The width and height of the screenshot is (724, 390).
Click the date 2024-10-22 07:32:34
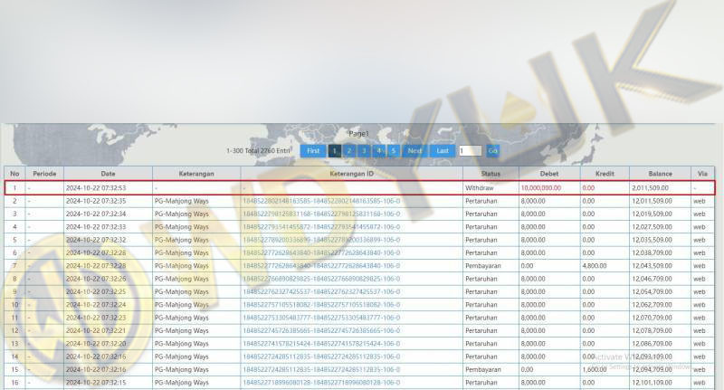click(x=96, y=214)
